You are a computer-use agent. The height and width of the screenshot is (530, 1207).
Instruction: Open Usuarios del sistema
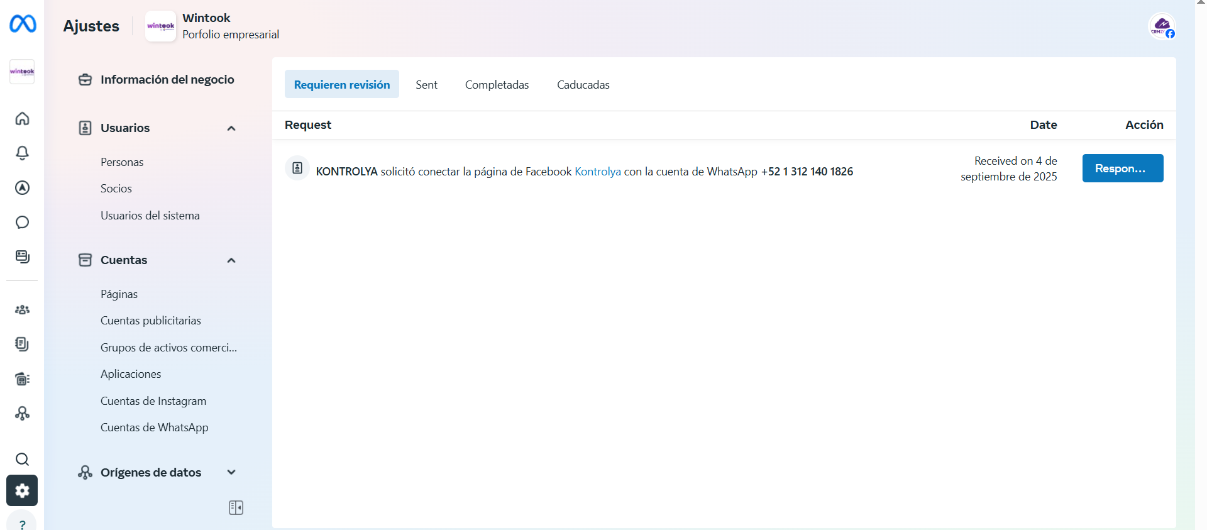tap(150, 216)
